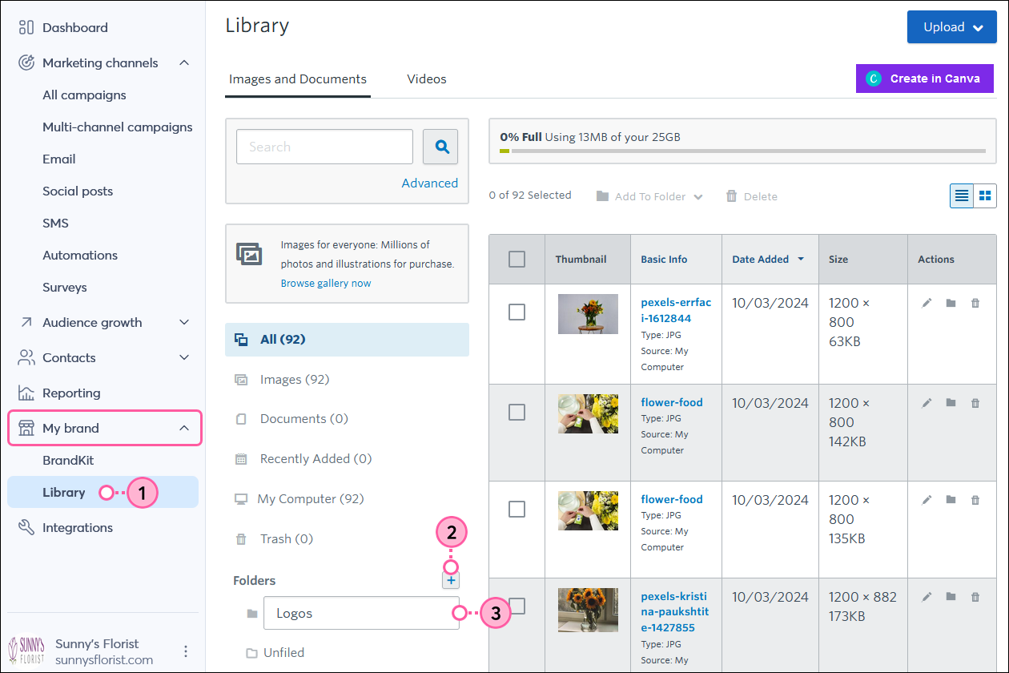1009x673 pixels.
Task: Click edit pencil for 142KB flower-food row
Action: [927, 402]
